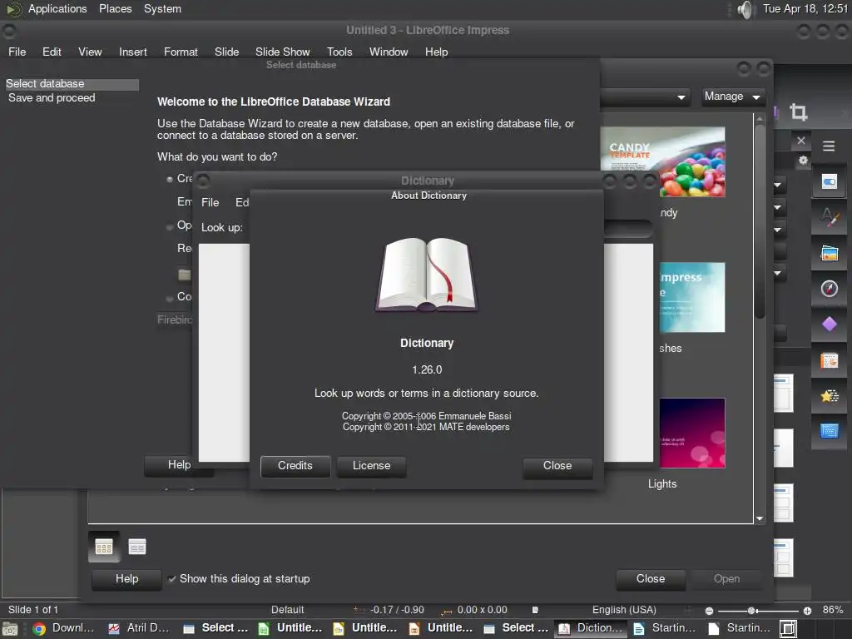Open the Format menu
Viewport: 852px width, 639px height.
coord(181,52)
